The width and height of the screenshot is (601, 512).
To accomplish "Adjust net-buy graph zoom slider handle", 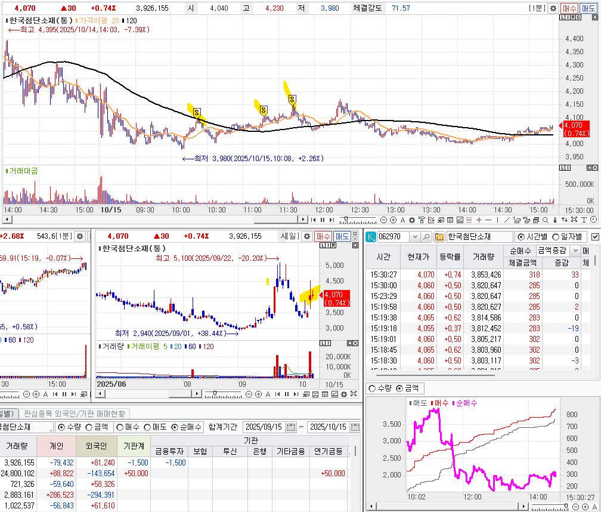I will tap(566, 506).
